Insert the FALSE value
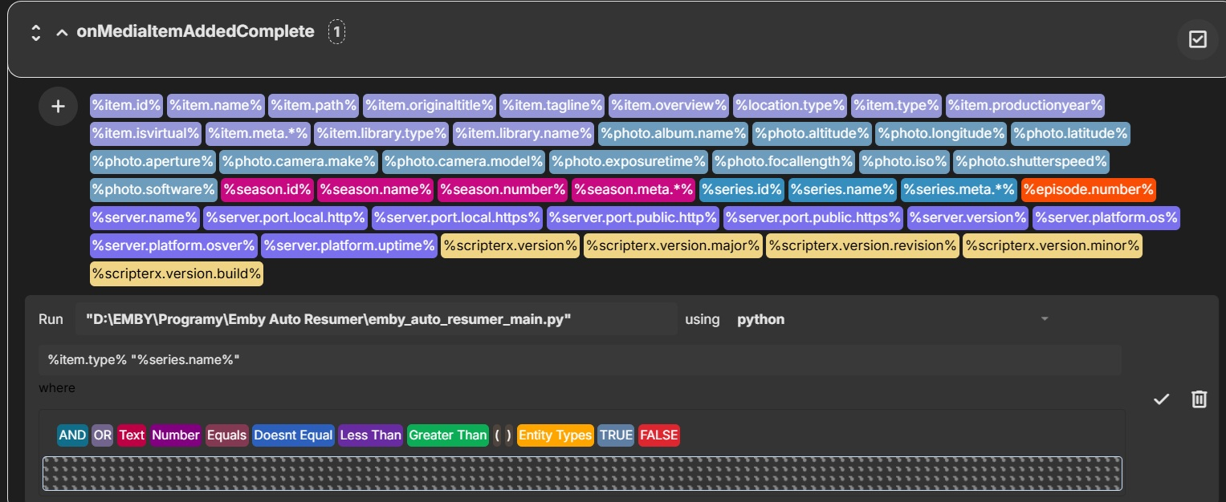The image size is (1226, 502). [658, 435]
